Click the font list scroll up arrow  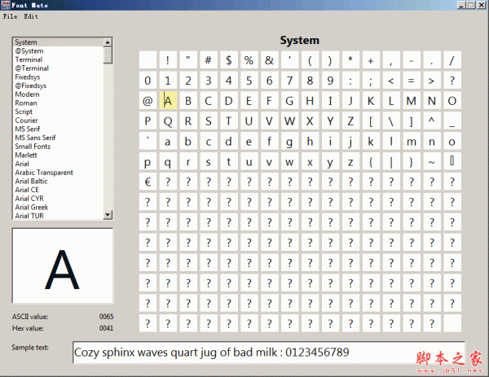tap(108, 42)
